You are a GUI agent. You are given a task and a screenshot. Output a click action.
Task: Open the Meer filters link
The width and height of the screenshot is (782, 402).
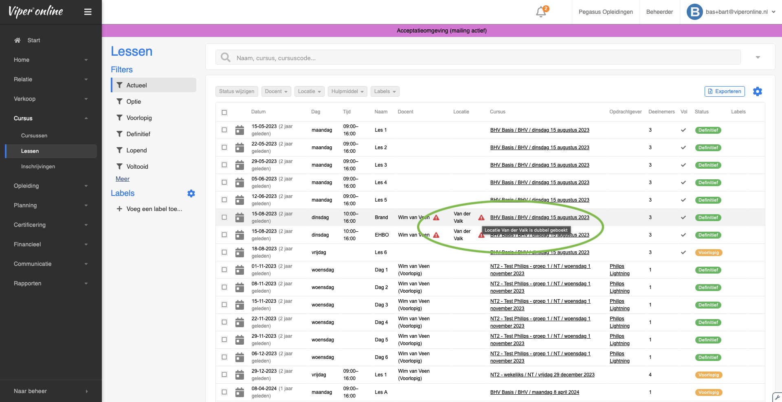pyautogui.click(x=122, y=179)
